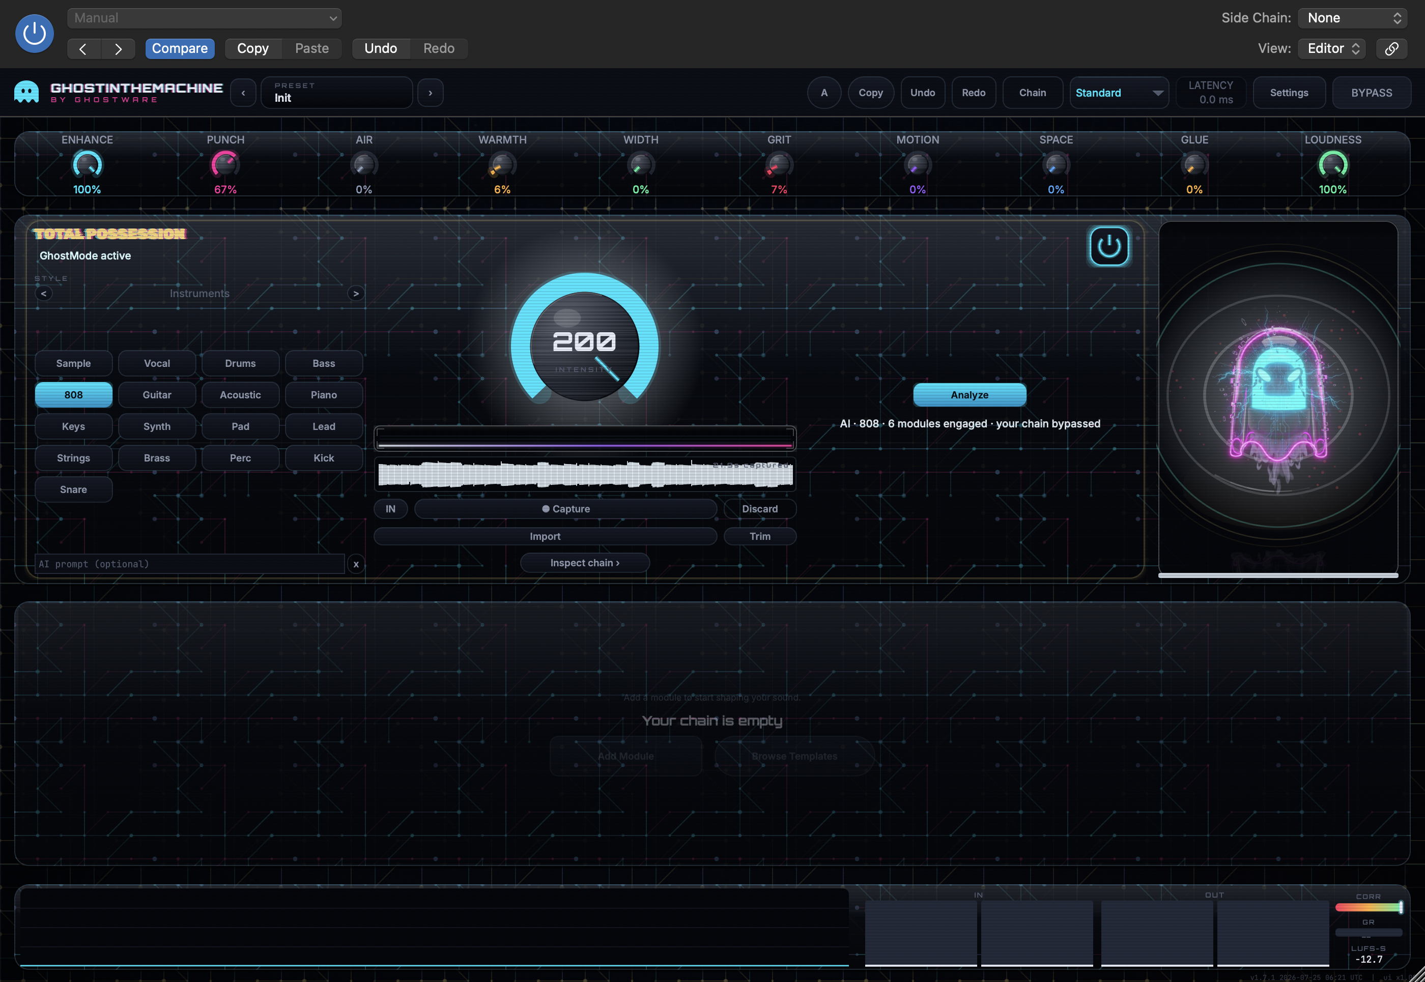The height and width of the screenshot is (982, 1425).
Task: Go to next host preset arrow
Action: [x=118, y=49]
